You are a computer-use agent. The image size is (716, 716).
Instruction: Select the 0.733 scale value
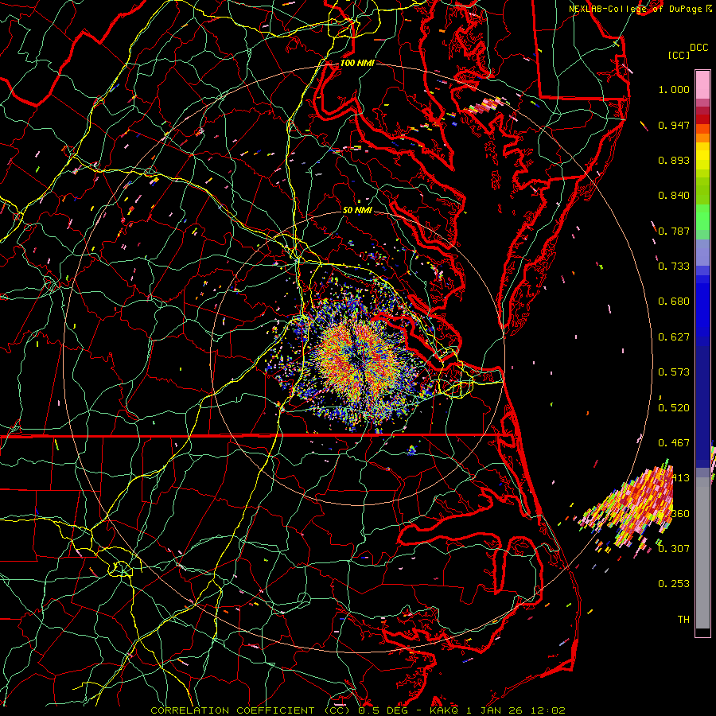coord(674,267)
